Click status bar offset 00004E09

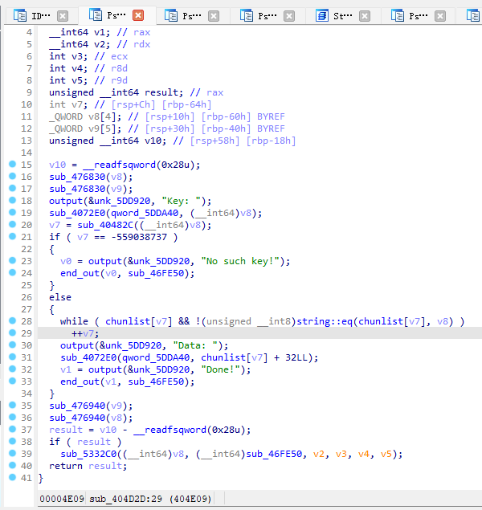[x=62, y=499]
